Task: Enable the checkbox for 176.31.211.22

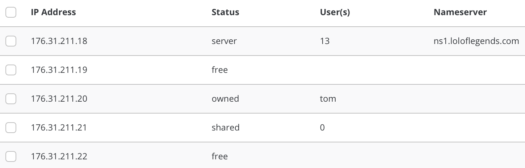Action: (11, 156)
